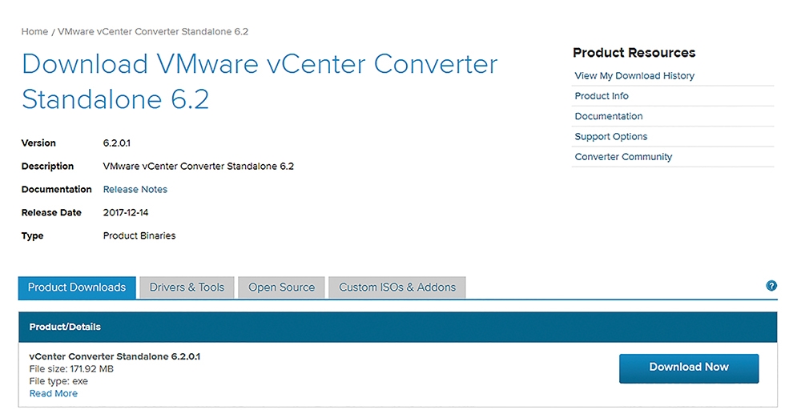Open the Release Notes link
The height and width of the screenshot is (414, 801).
(x=135, y=190)
